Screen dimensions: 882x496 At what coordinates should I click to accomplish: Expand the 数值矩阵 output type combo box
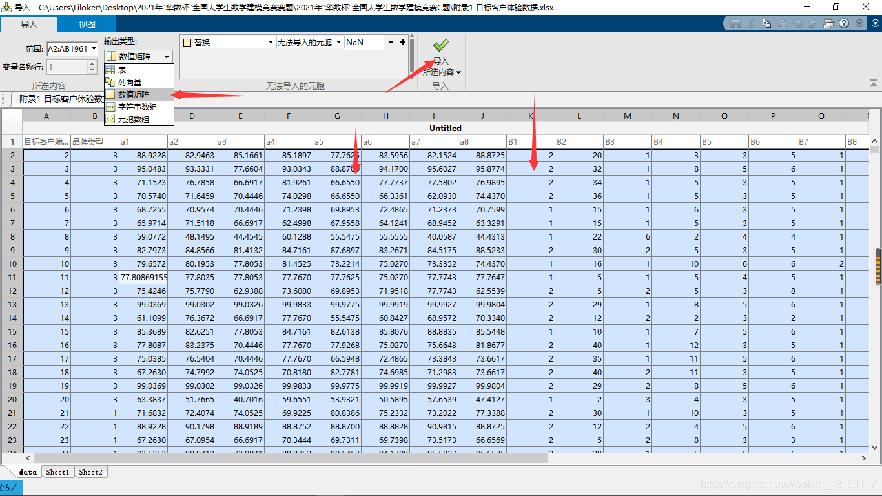tap(167, 56)
